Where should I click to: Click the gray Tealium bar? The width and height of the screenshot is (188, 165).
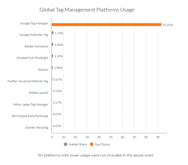[x=52, y=67]
